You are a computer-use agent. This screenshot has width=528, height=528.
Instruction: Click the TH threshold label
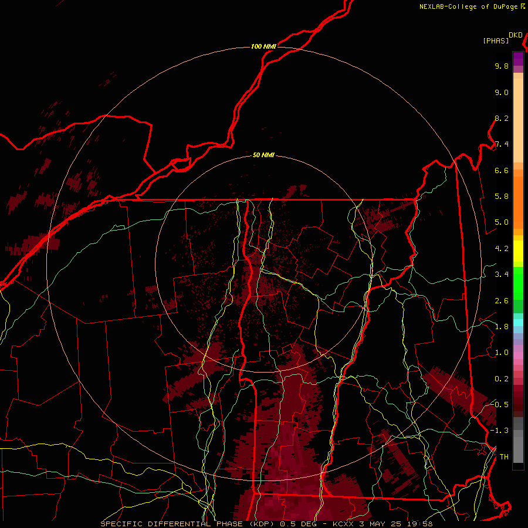click(x=504, y=457)
